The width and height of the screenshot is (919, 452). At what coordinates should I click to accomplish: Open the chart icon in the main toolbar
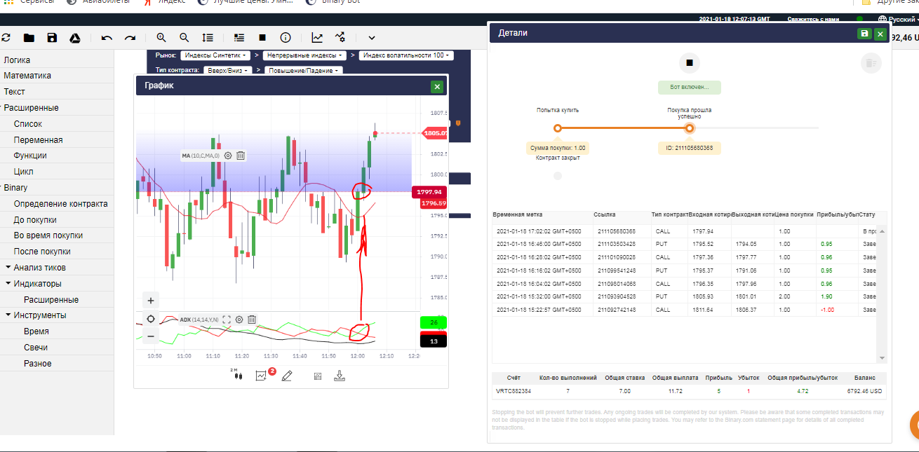317,38
